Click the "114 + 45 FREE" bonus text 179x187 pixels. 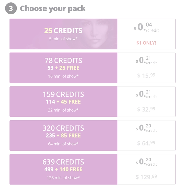63,102
